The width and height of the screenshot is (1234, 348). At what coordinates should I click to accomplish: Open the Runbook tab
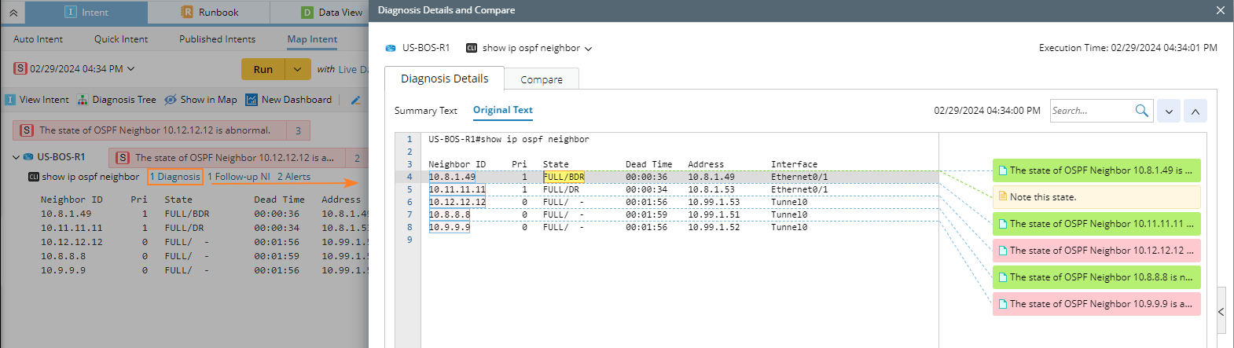pos(210,13)
